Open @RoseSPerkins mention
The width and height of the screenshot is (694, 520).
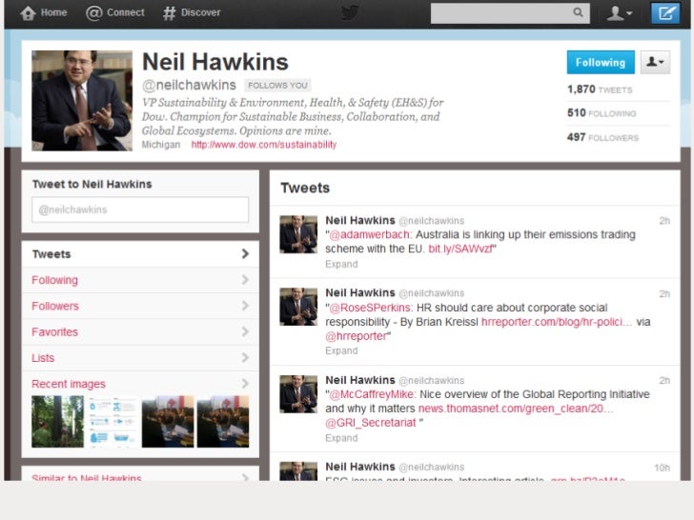(371, 308)
